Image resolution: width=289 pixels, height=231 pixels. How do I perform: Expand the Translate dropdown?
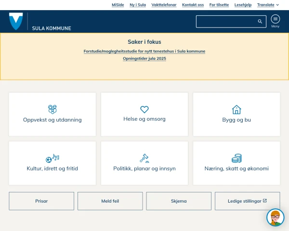pos(268,5)
